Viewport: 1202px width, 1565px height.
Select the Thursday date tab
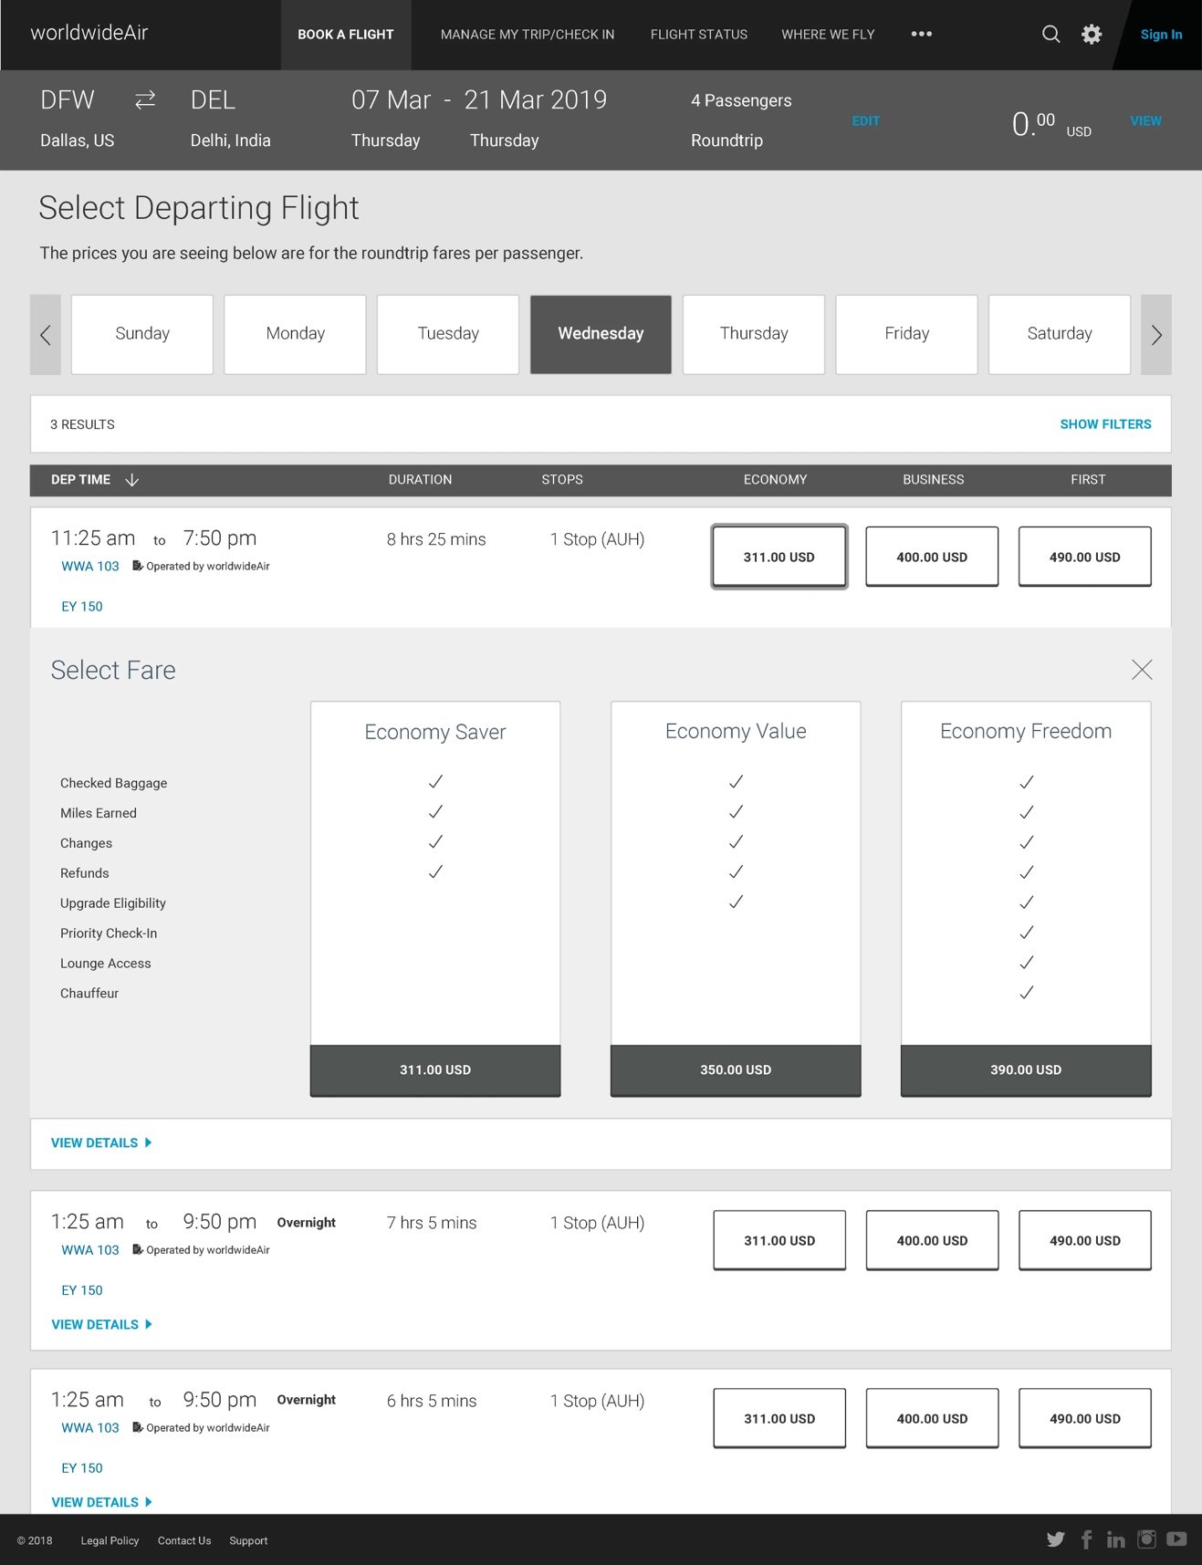tap(753, 334)
